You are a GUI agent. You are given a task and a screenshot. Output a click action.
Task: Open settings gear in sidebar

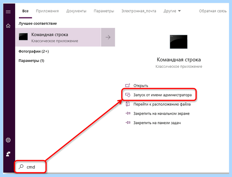[8, 140]
